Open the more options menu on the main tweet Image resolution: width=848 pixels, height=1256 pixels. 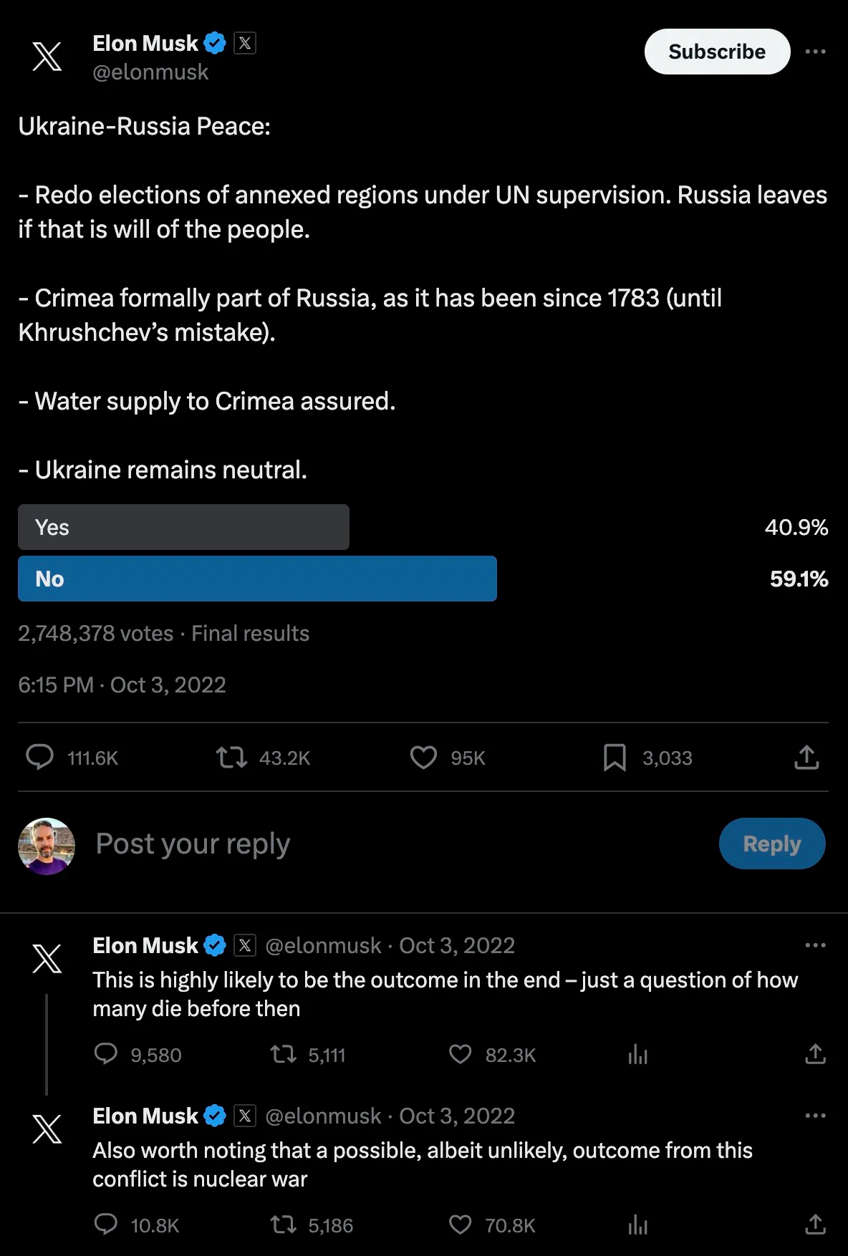pyautogui.click(x=816, y=52)
